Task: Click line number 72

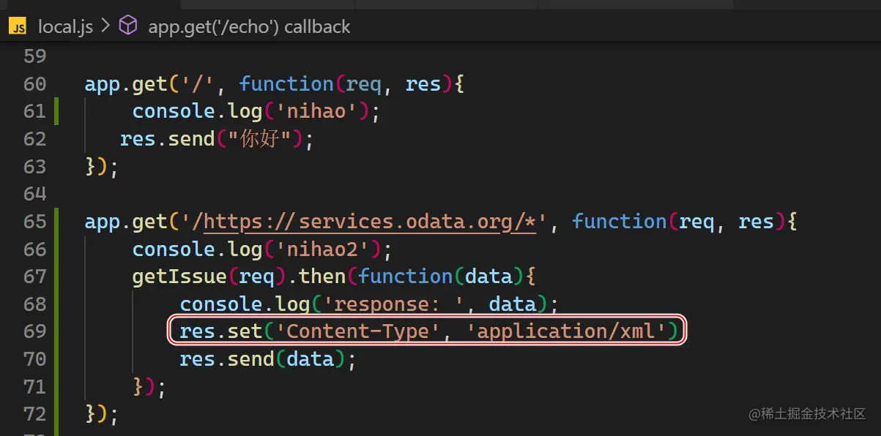Action: (34, 414)
